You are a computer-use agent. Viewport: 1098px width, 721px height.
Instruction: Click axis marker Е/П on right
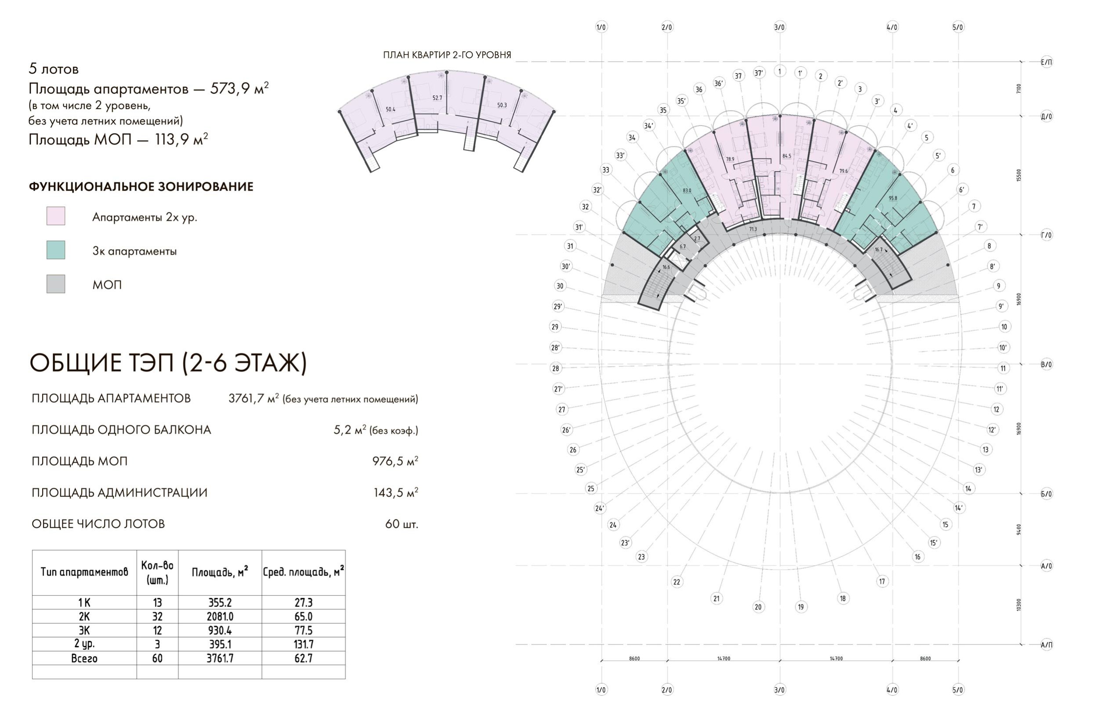tap(1046, 62)
